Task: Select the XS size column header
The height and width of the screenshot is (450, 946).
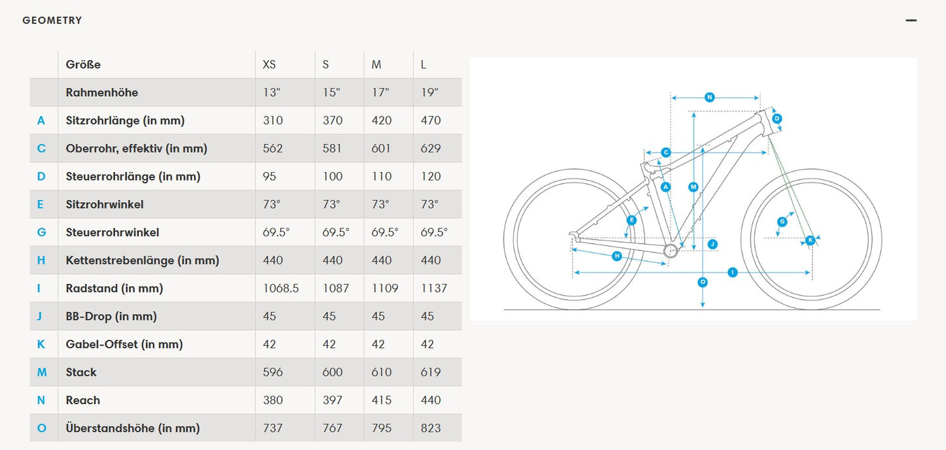Action: click(x=269, y=65)
